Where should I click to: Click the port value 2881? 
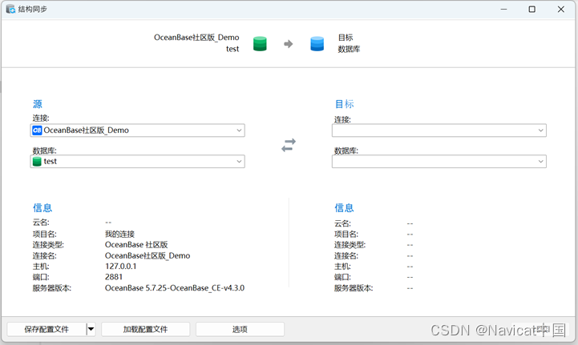[x=114, y=277]
